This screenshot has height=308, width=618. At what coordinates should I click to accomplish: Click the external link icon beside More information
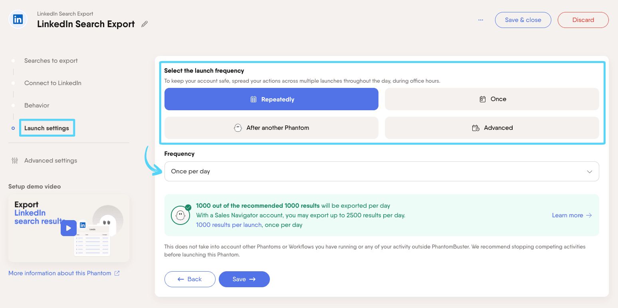(117, 273)
